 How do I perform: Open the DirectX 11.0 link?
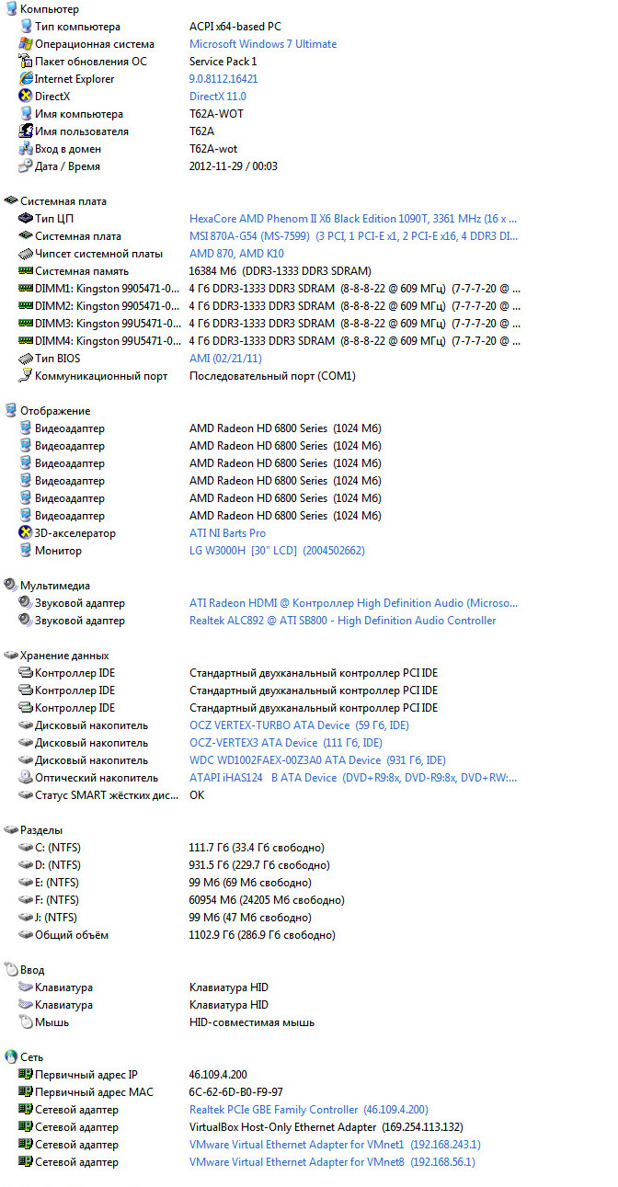[x=218, y=97]
